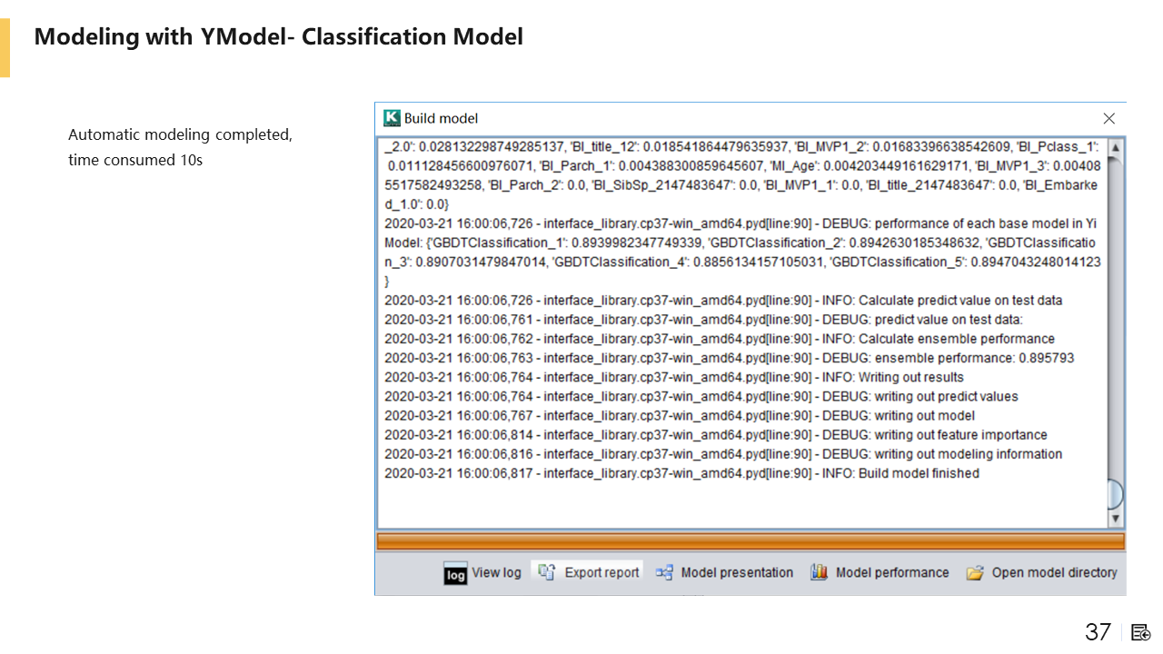This screenshot has width=1163, height=654.
Task: Select the "writing out feature importance" log line
Action: pyautogui.click(x=716, y=435)
